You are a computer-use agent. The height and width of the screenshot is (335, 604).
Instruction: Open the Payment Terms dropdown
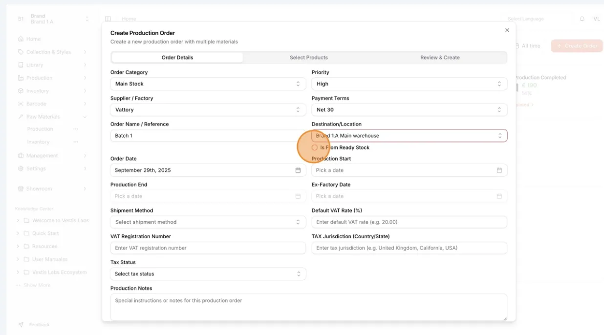click(410, 110)
